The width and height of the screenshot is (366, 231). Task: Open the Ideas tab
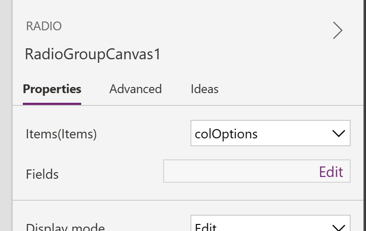point(205,89)
